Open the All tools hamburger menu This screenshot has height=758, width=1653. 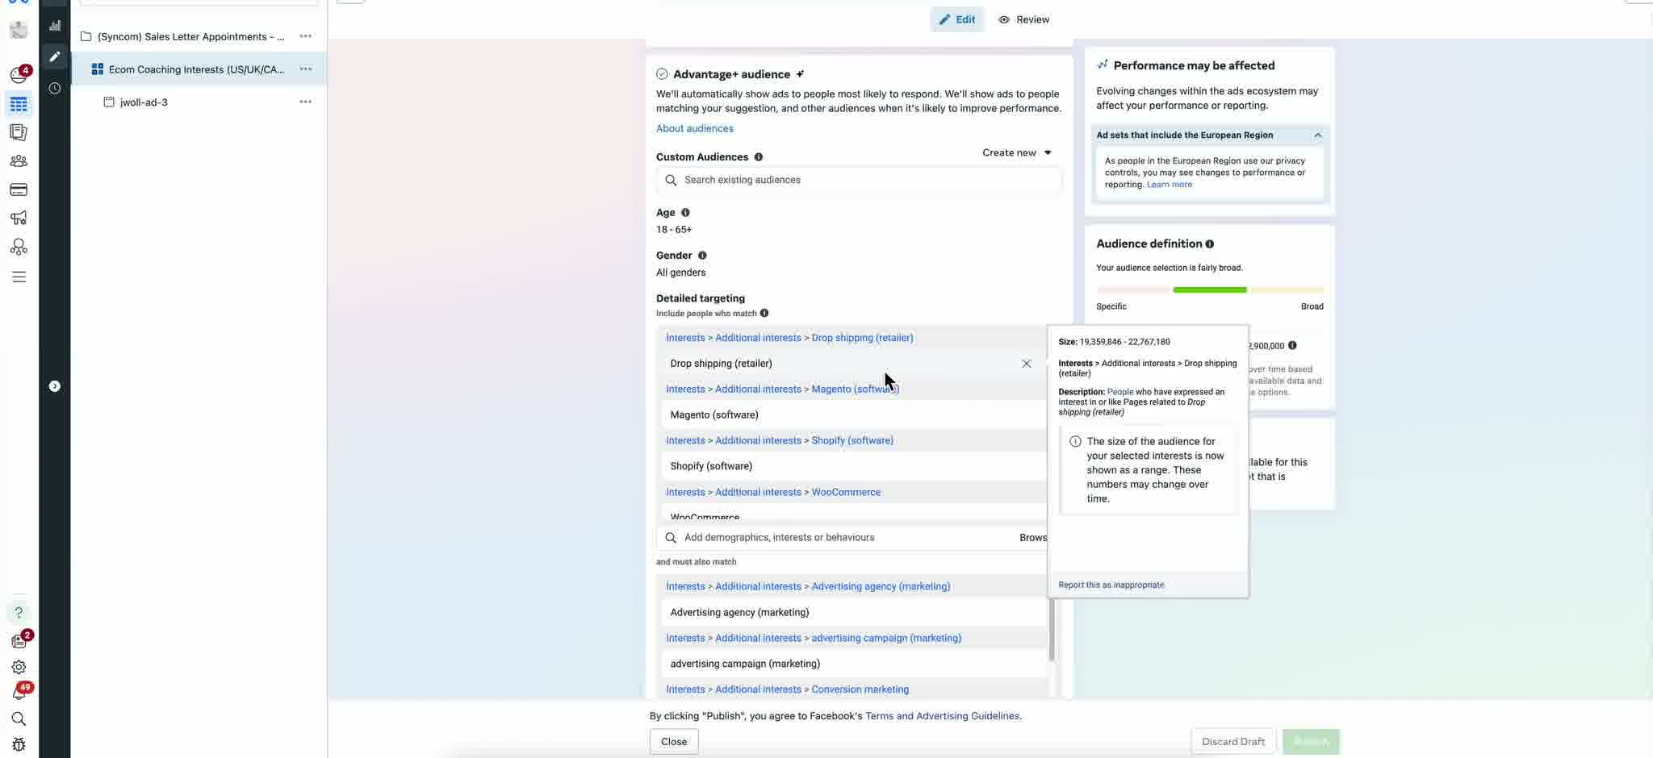point(19,277)
